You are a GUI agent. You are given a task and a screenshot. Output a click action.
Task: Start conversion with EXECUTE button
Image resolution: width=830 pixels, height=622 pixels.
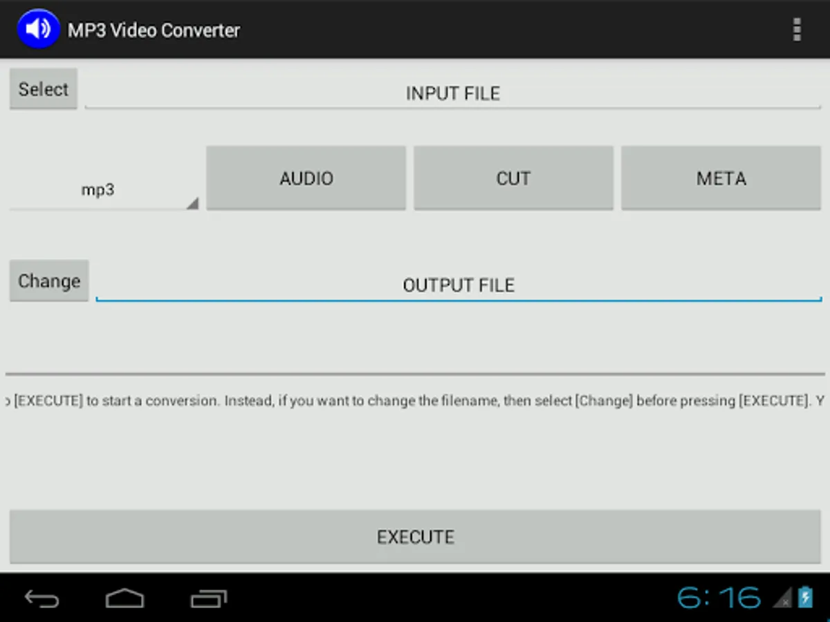tap(415, 537)
